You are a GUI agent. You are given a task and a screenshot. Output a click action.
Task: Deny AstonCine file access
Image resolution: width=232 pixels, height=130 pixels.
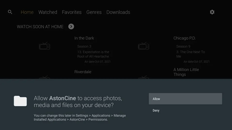pos(185,111)
